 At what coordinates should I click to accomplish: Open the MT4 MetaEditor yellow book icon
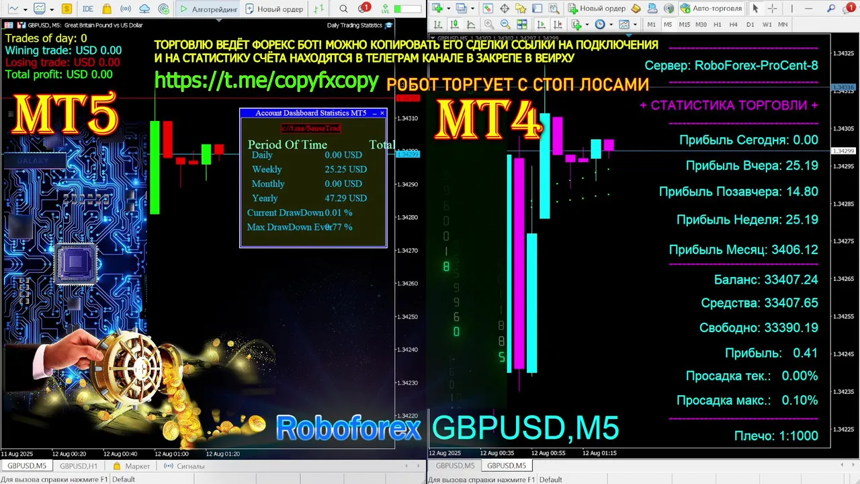click(636, 9)
